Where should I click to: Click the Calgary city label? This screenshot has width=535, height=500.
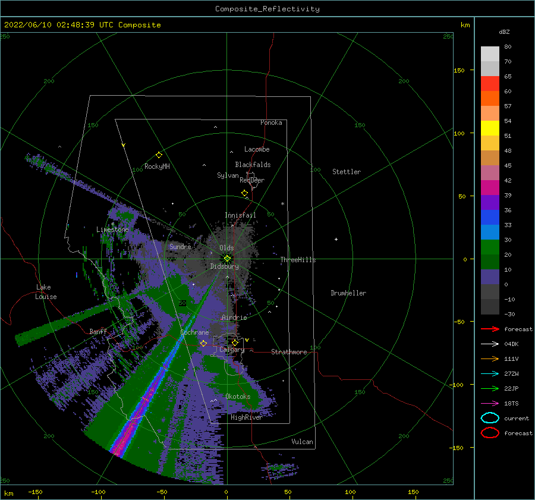tap(232, 350)
